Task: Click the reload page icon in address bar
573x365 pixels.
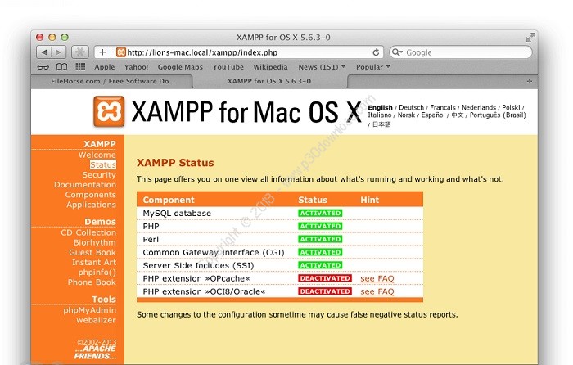Action: 376,52
